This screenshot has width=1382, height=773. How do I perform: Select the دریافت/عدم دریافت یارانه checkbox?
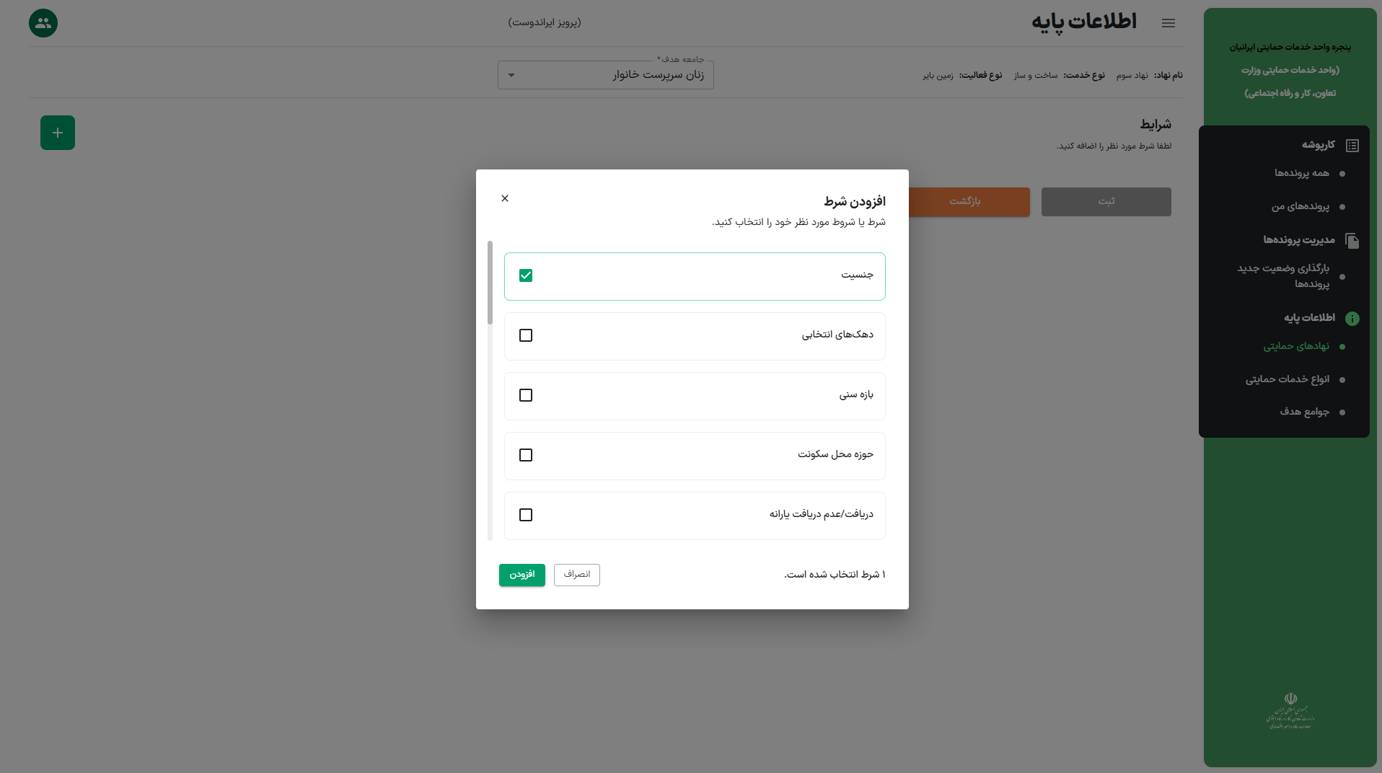coord(526,515)
